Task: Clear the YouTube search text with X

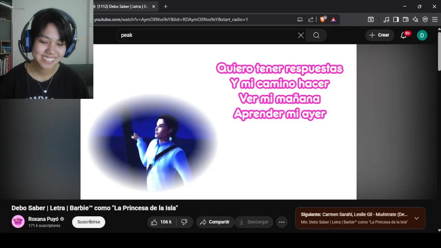Action: [301, 35]
